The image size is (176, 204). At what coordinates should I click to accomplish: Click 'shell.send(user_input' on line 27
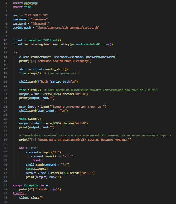[37, 111]
